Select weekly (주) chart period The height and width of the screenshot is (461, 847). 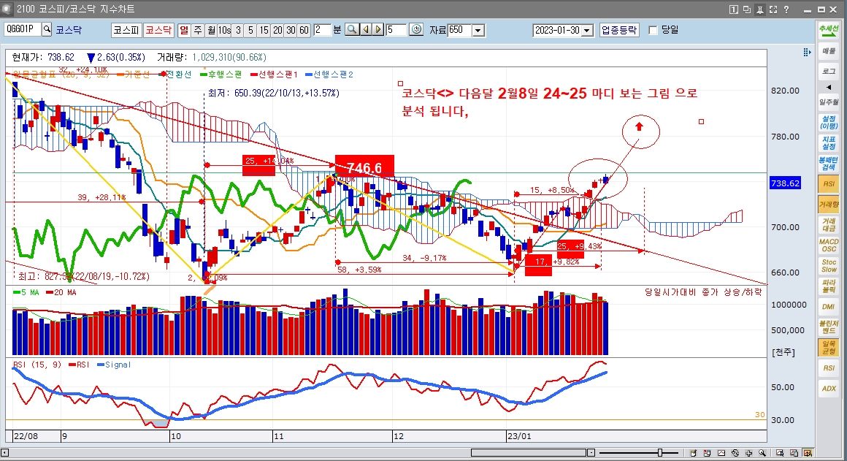198,30
